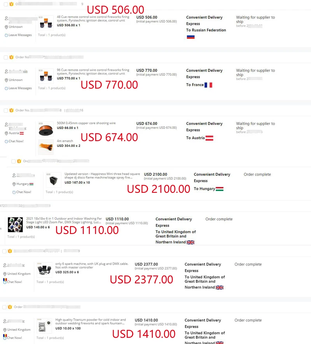Click the chat bubble icon in the Hungary order
The height and width of the screenshot is (344, 311).
click(14, 192)
